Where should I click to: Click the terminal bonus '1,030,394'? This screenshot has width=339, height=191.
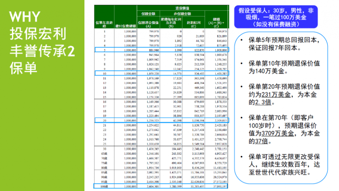pos(198,120)
